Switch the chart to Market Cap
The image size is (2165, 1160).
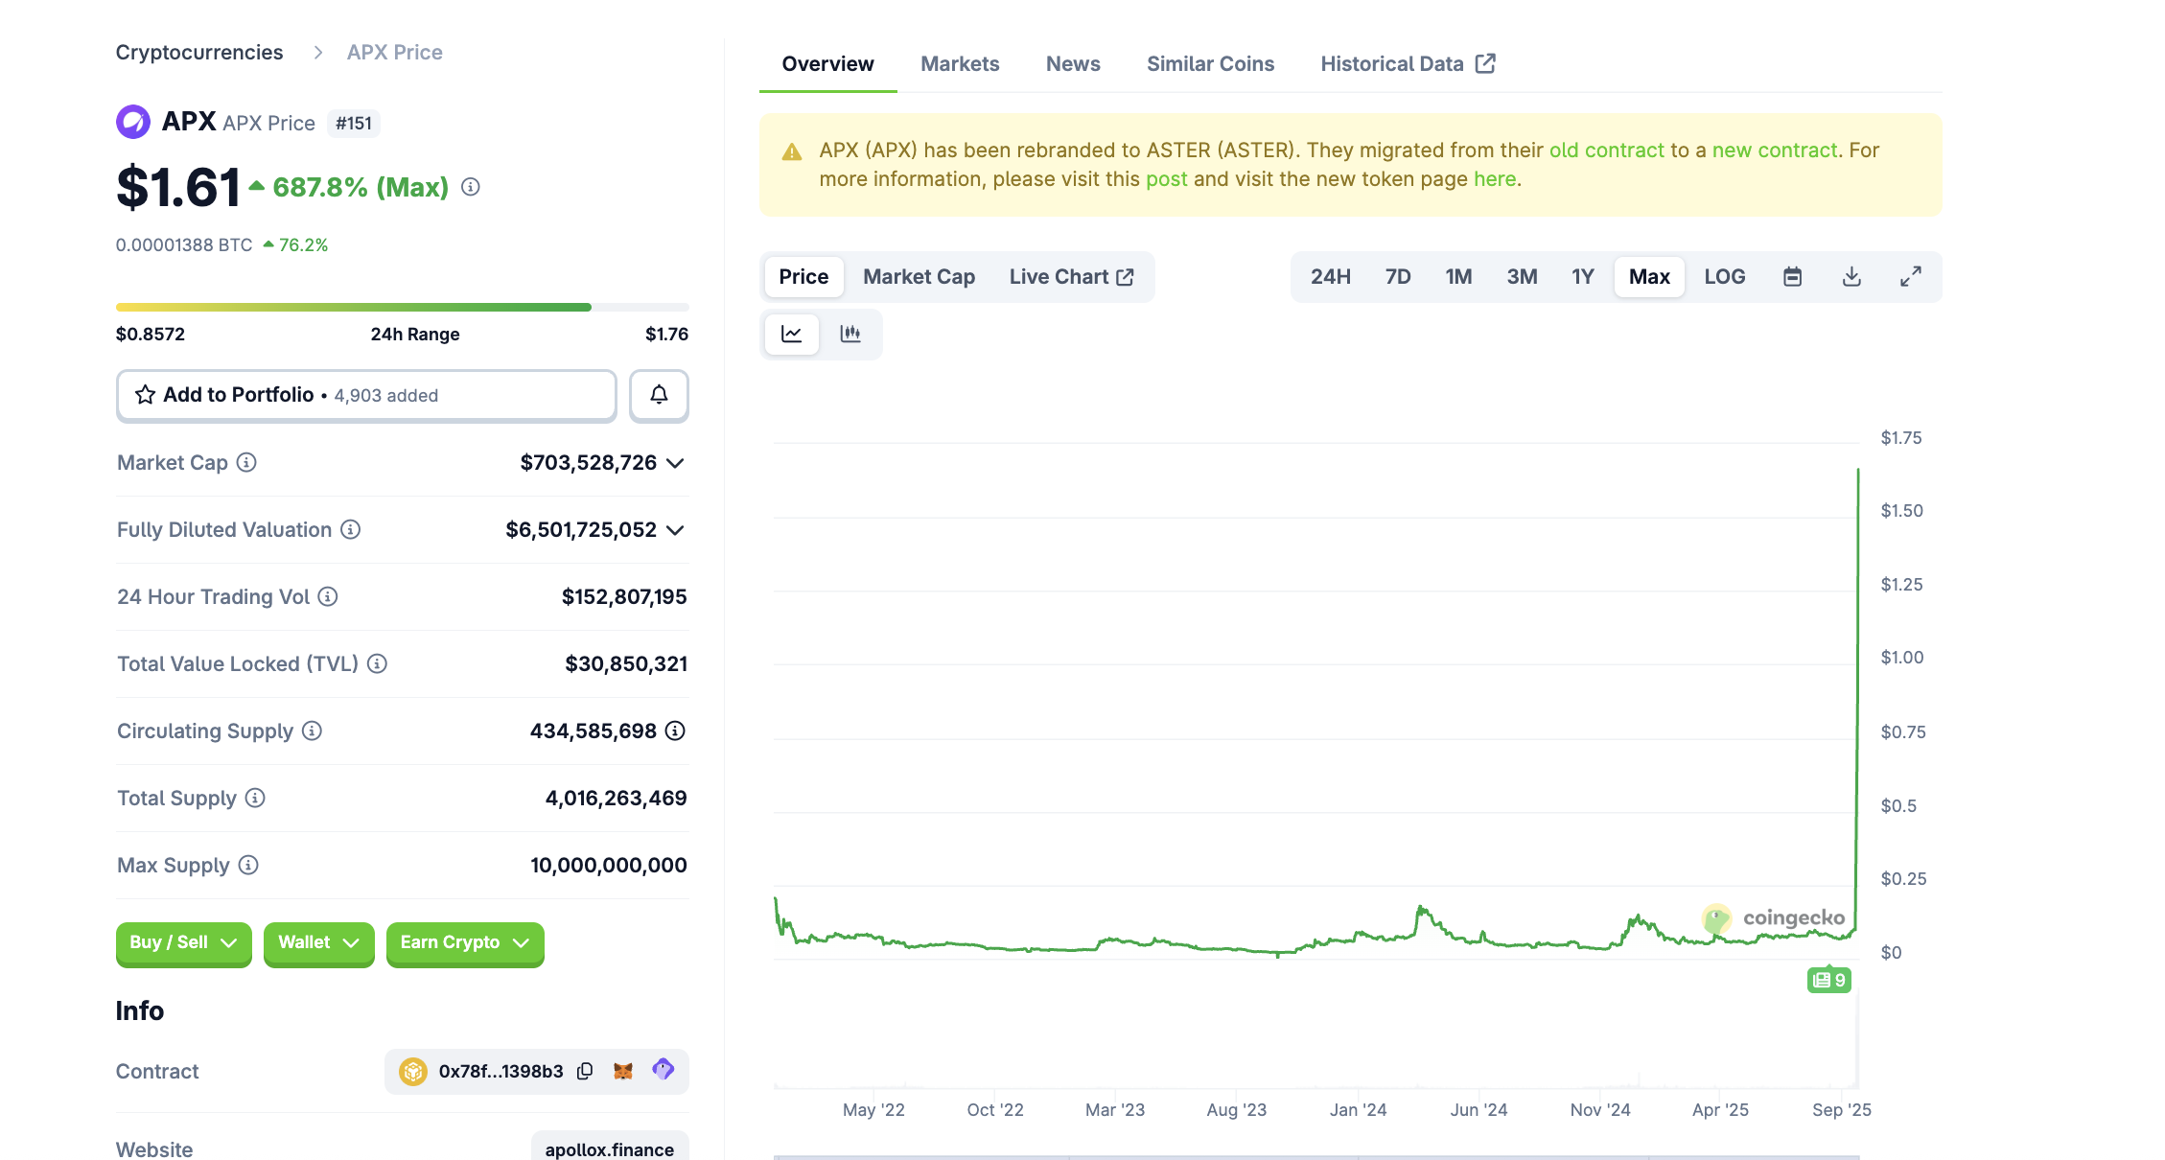tap(919, 277)
